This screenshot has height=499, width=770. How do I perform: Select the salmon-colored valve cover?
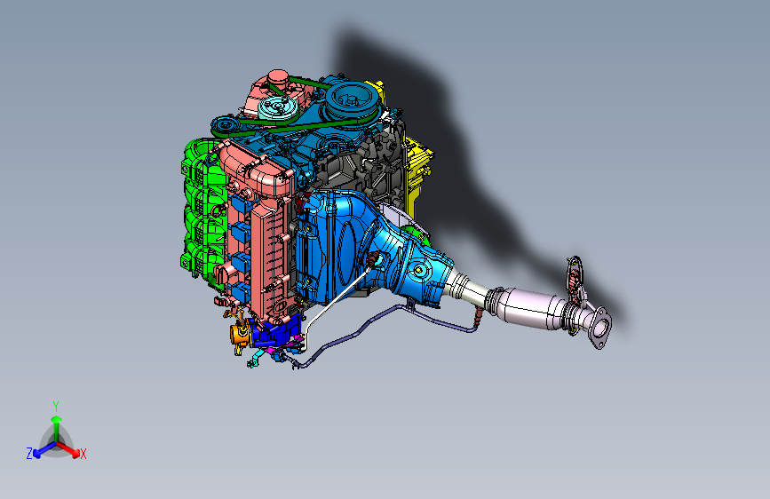click(260, 231)
